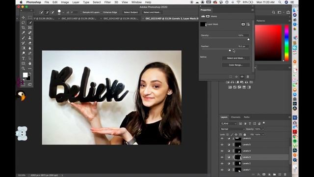Hide the Levels 3 layer
Image resolution: width=314 pixels, height=177 pixels.
222,157
